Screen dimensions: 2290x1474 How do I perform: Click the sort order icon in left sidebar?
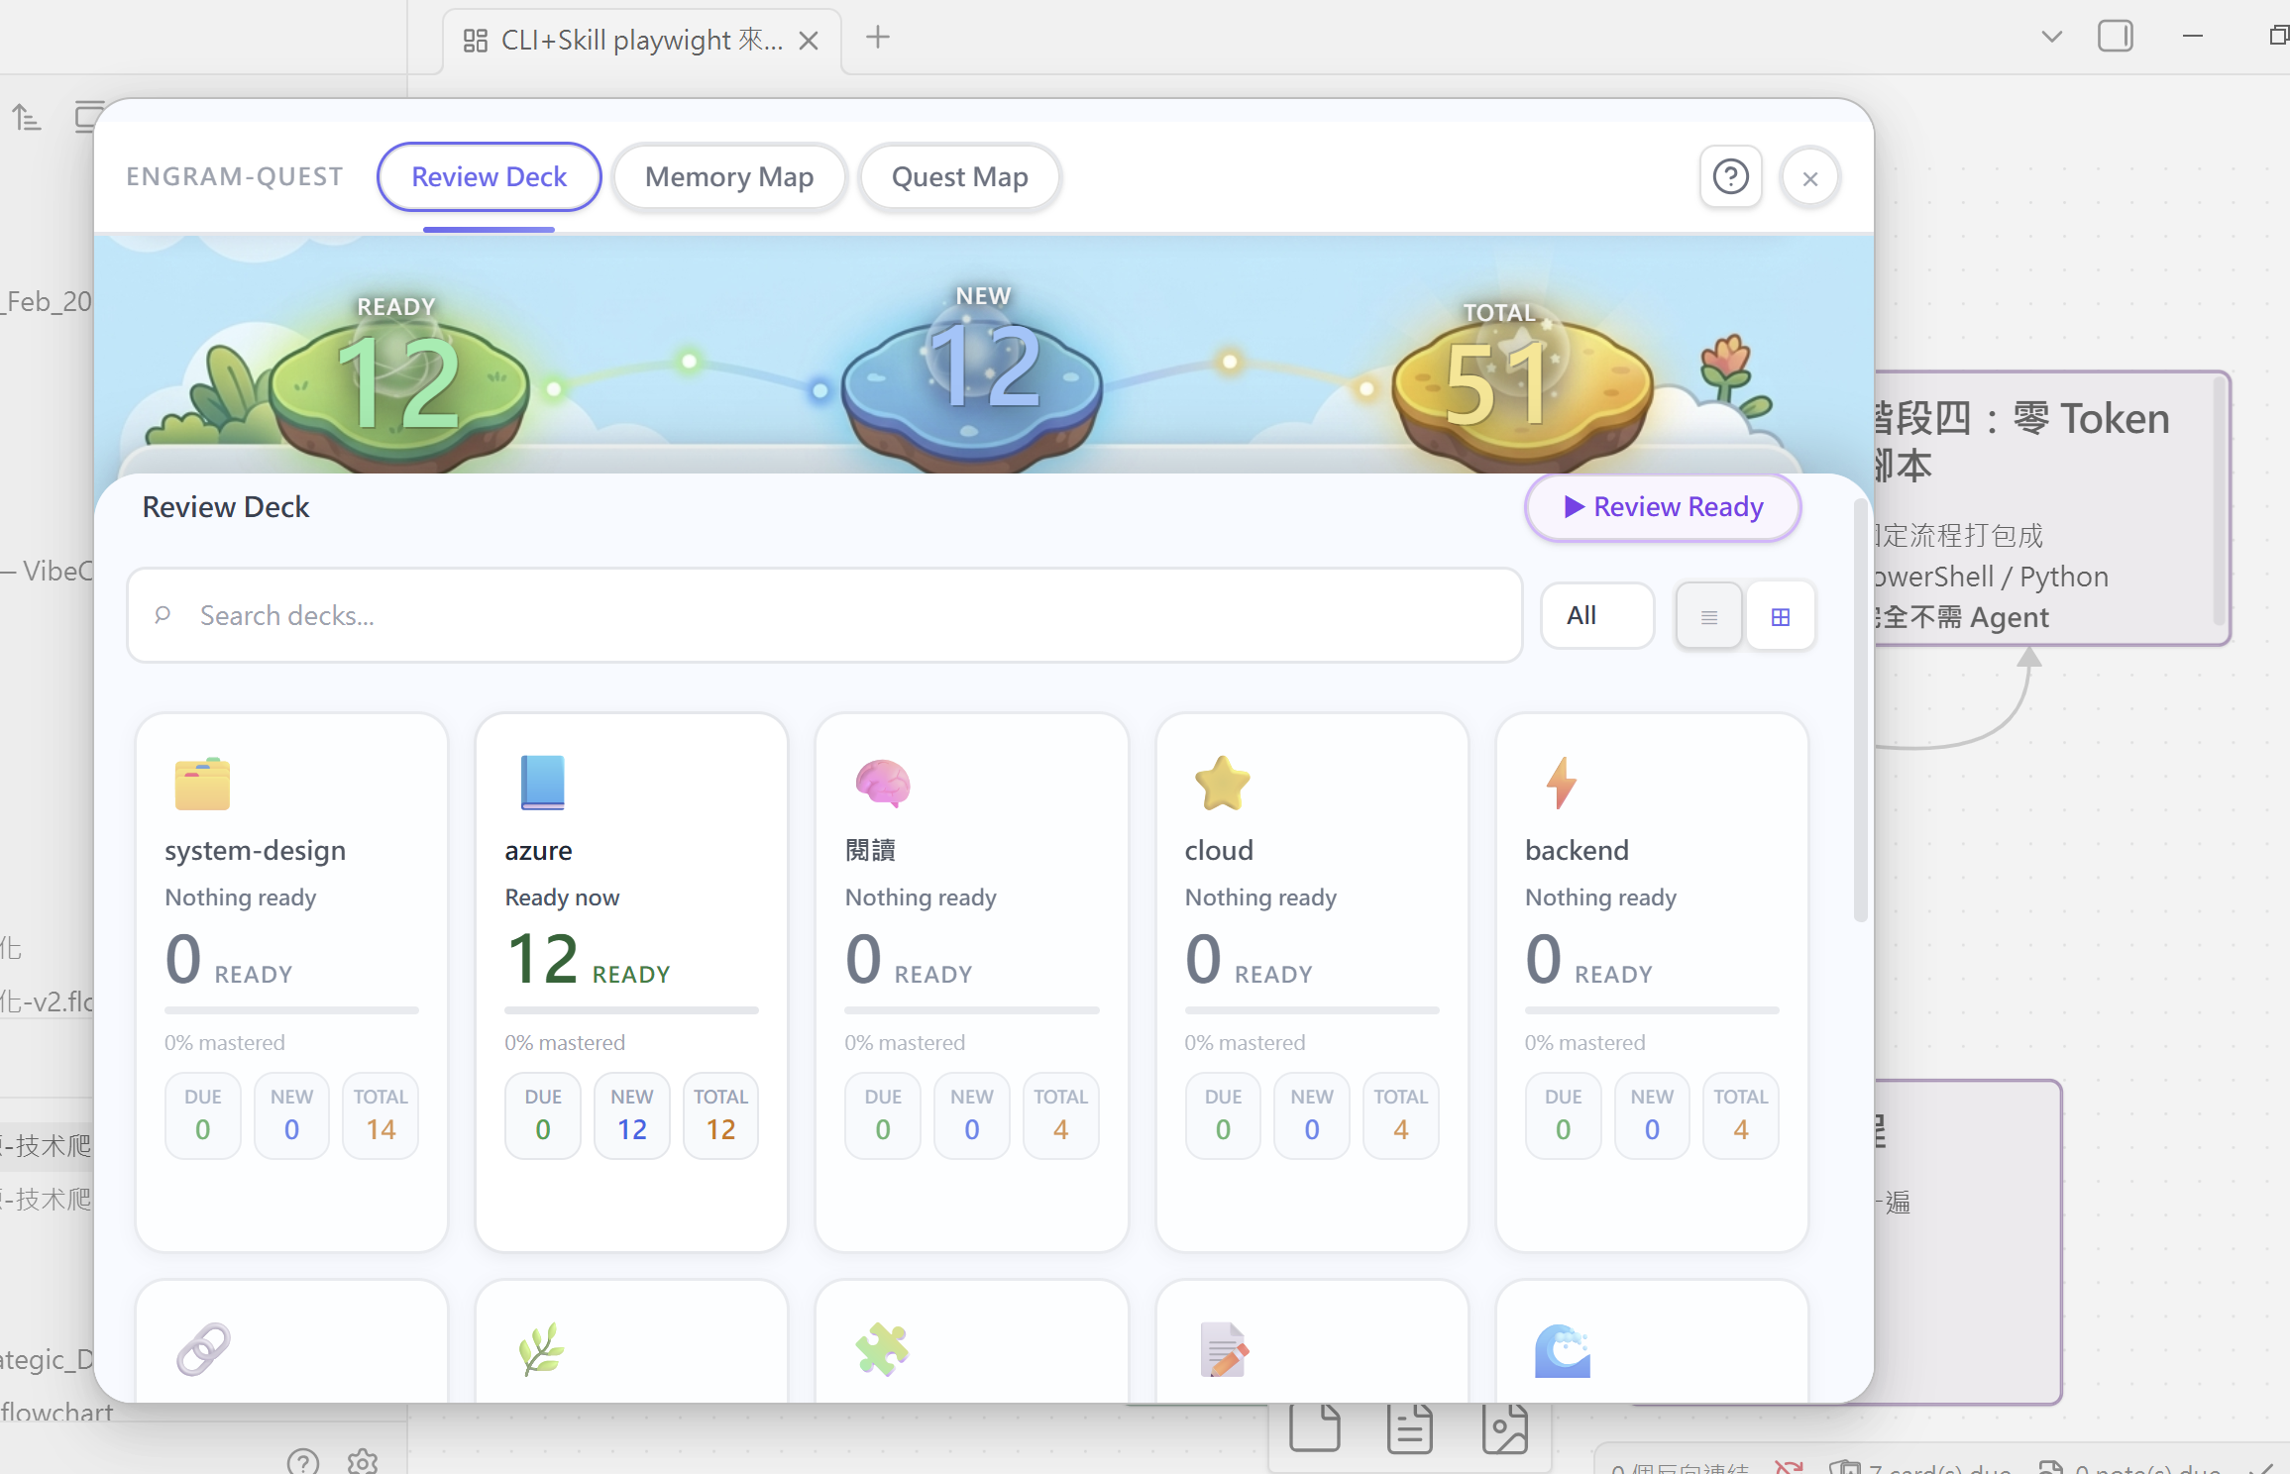pos(26,117)
